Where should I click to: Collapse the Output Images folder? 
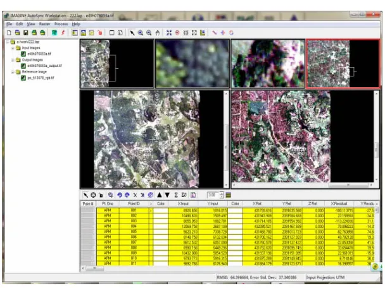(x=13, y=60)
